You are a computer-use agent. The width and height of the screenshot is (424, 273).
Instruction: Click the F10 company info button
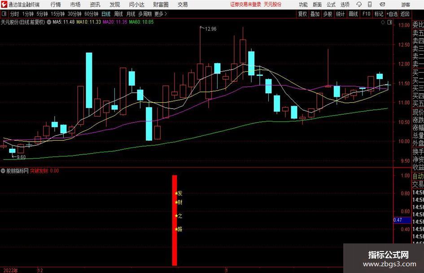366,14
